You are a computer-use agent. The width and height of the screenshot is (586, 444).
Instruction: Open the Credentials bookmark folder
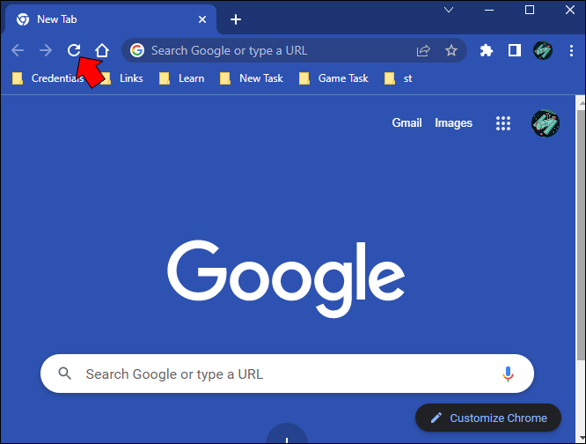[48, 78]
